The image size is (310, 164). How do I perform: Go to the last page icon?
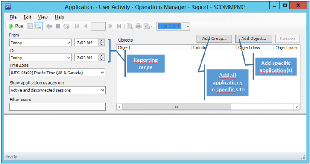(x=119, y=26)
